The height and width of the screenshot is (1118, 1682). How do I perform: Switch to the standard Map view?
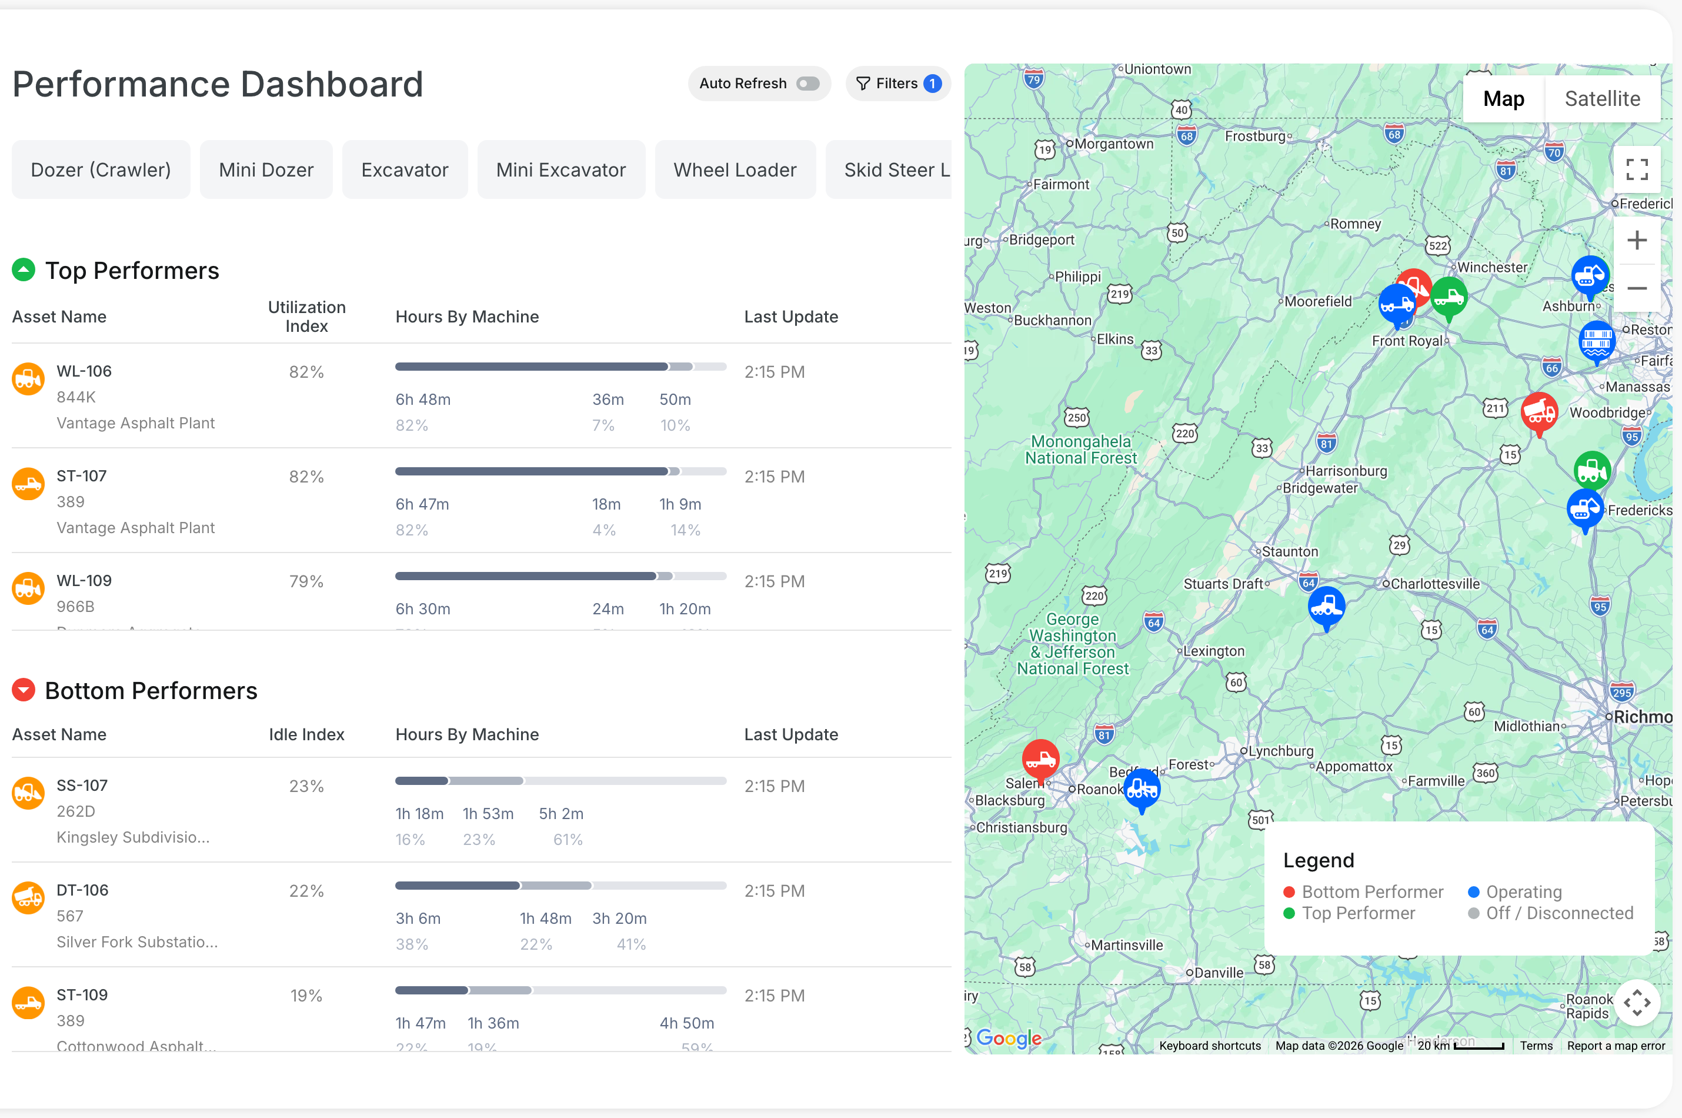[x=1503, y=98]
